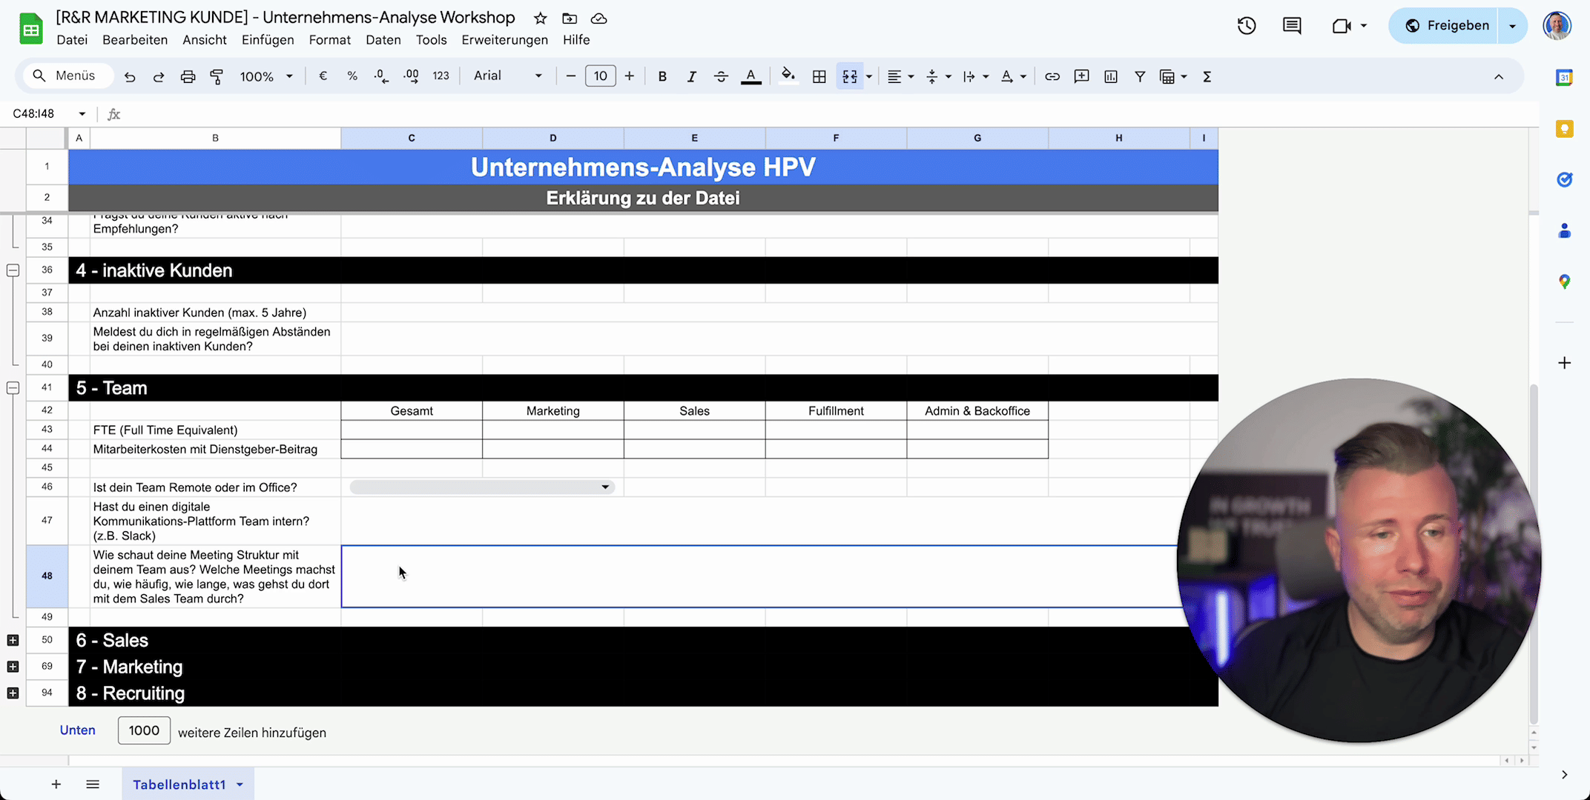Open Google Keep in side panel
Image resolution: width=1590 pixels, height=800 pixels.
click(x=1564, y=129)
